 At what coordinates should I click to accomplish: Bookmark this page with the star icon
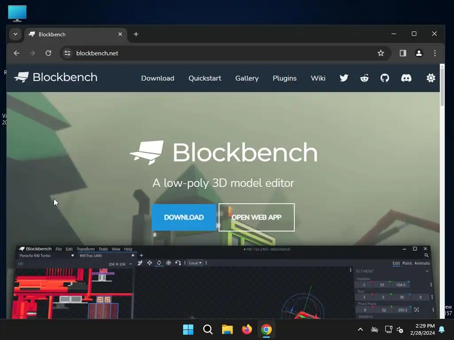coord(381,53)
